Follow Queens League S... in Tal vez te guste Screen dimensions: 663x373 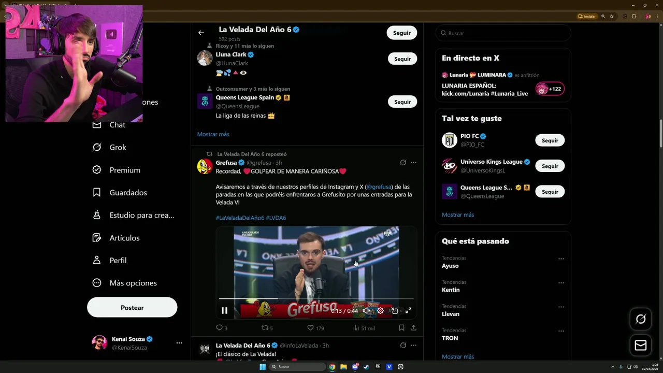550,192
